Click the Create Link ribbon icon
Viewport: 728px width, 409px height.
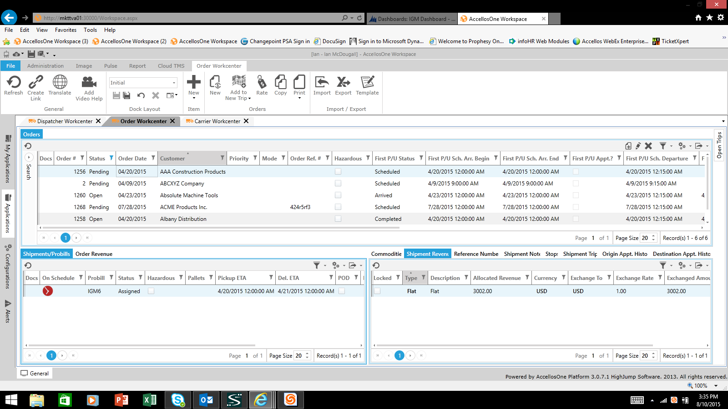coord(35,82)
